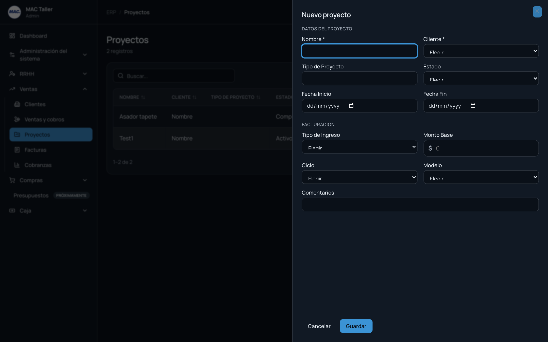The image size is (548, 342).
Task: Click the Fecha Fin date field
Action: [x=481, y=106]
